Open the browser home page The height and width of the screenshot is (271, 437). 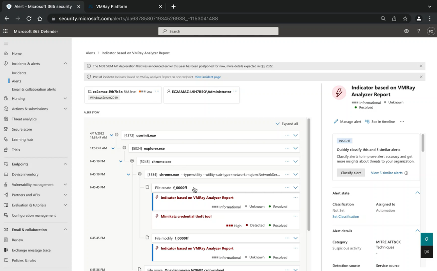[40, 19]
